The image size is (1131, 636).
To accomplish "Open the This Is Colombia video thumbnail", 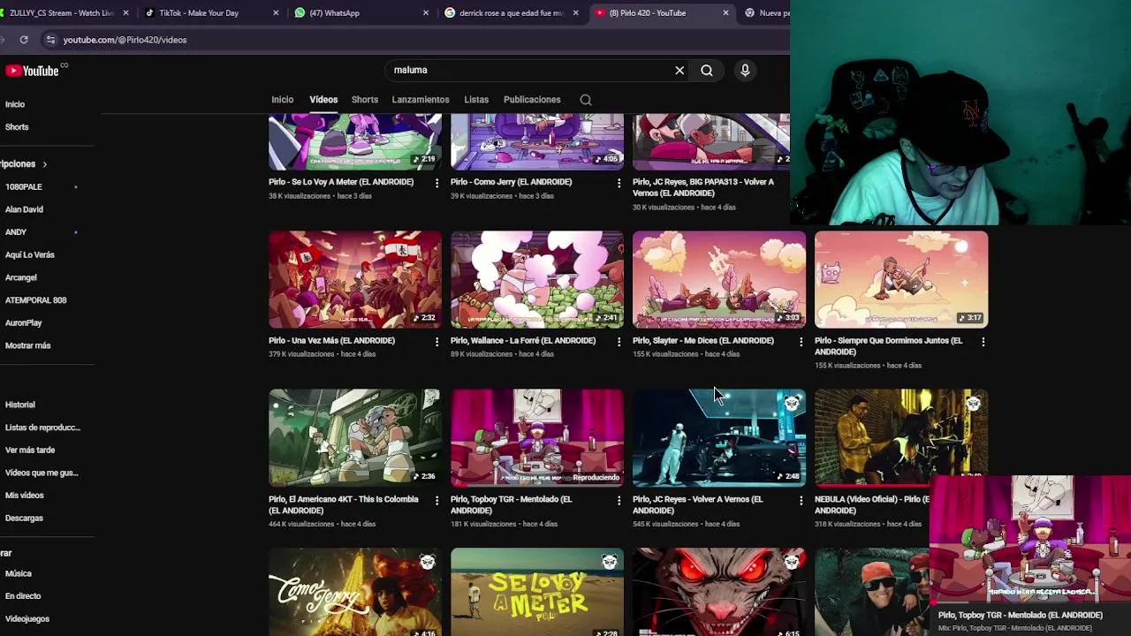I will 355,438.
